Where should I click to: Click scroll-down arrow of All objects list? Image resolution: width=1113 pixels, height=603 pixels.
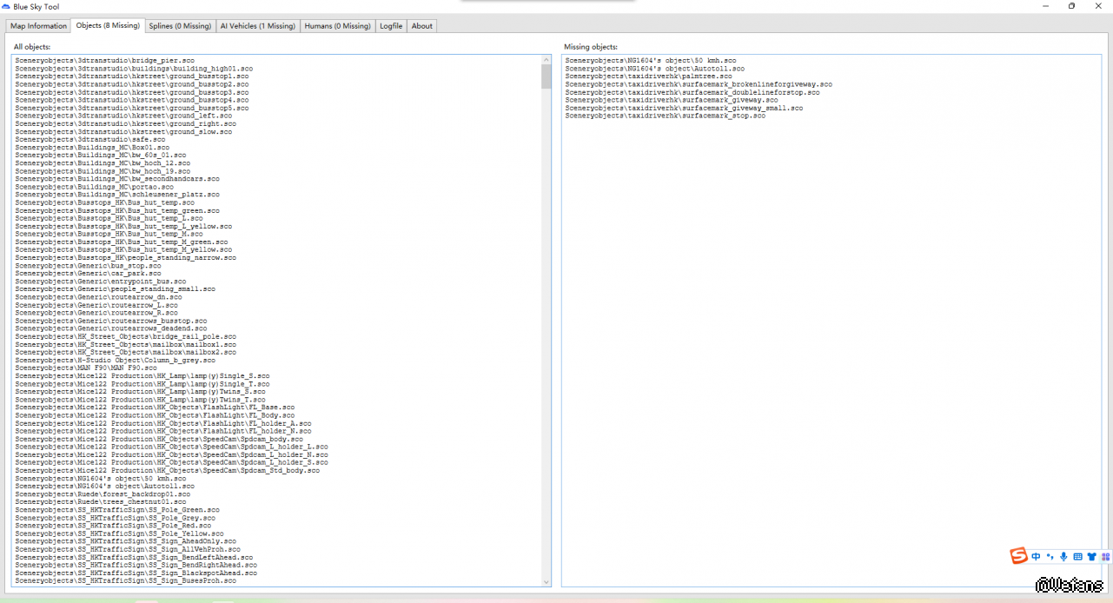point(547,581)
